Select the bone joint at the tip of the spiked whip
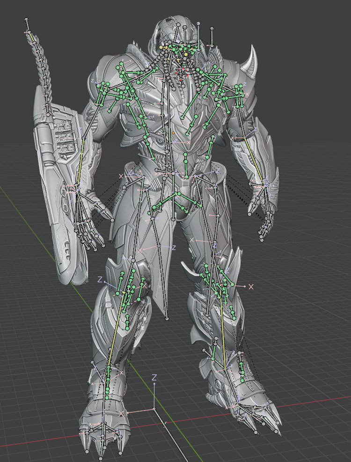The height and width of the screenshot is (462, 351). [x=27, y=20]
